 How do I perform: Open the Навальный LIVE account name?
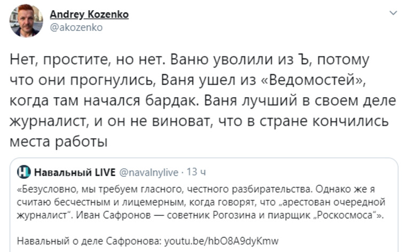(75, 172)
